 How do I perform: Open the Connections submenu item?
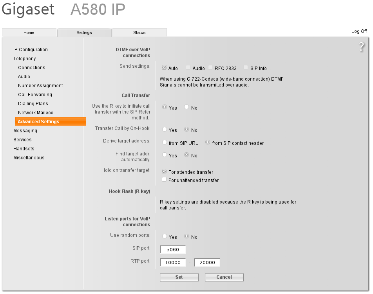[32, 67]
